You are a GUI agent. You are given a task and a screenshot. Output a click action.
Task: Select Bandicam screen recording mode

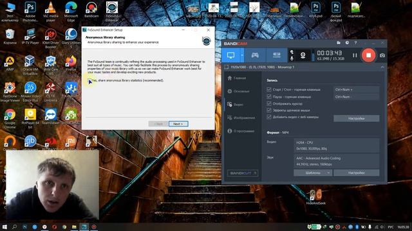[x=230, y=55]
